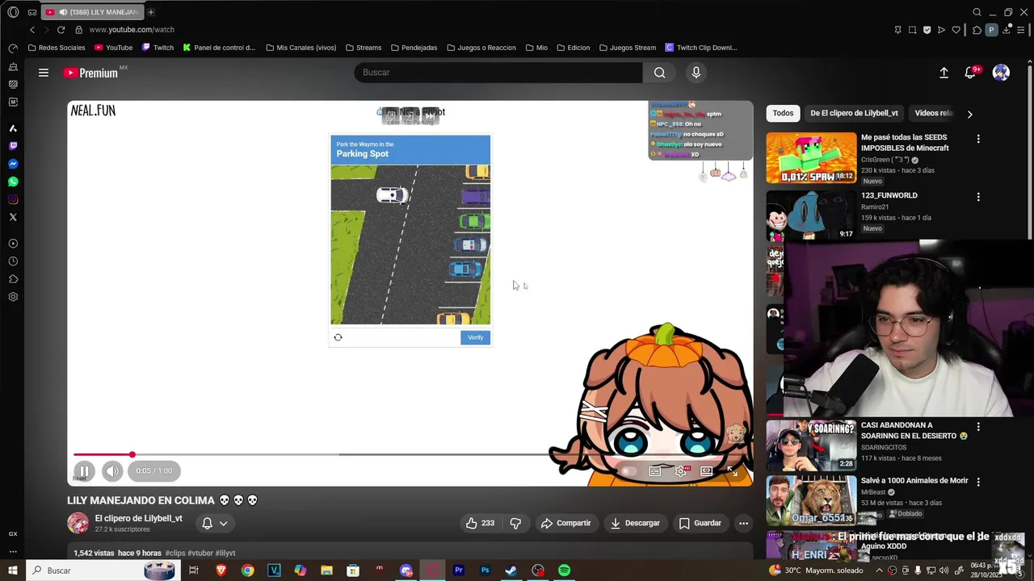Select De El clipero de Lilybell_vt chip

(x=854, y=113)
